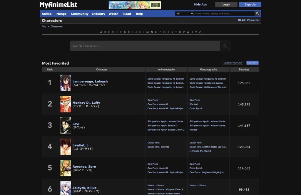301x195 pixels.
Task: Open the Watch menu
Action: click(x=113, y=14)
